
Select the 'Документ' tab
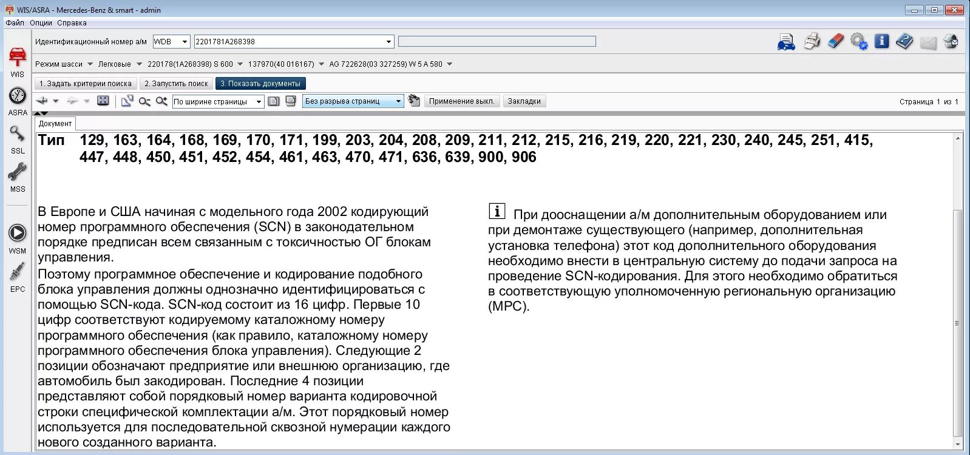point(55,124)
